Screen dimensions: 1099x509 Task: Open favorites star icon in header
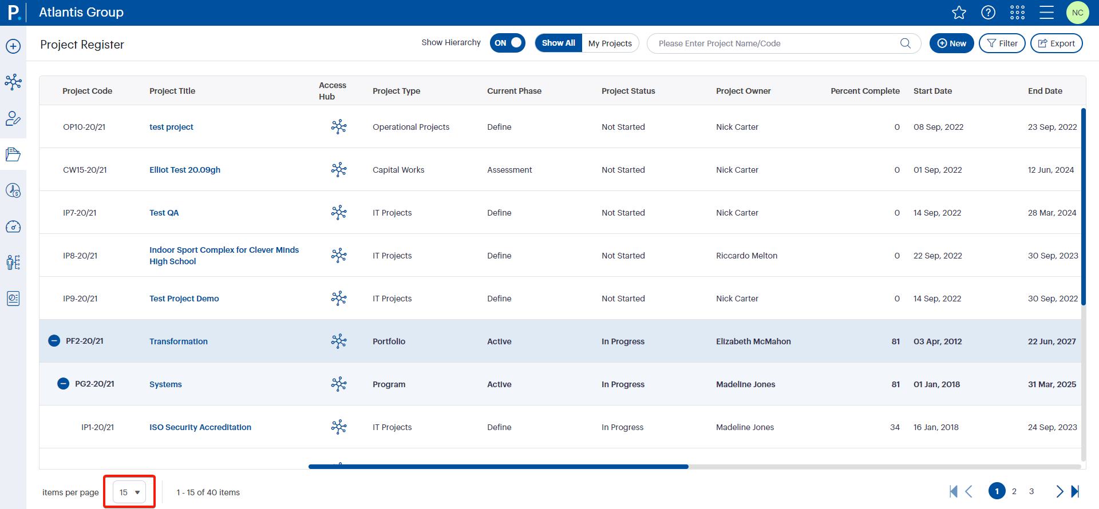point(959,13)
